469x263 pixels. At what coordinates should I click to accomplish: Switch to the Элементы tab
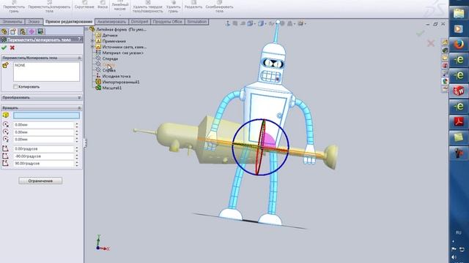click(12, 22)
